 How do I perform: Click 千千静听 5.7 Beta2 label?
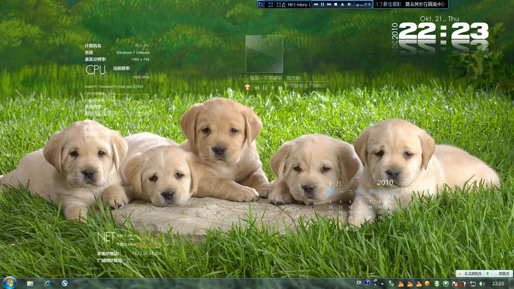(x=305, y=86)
